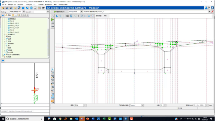Select the 3D 视图 tree item

click(x=10, y=52)
